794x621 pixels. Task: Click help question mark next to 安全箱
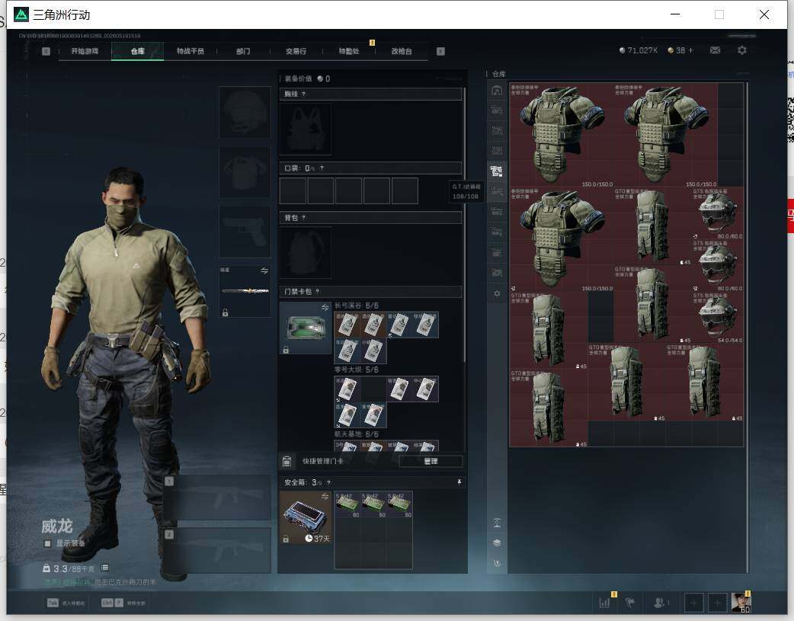328,482
